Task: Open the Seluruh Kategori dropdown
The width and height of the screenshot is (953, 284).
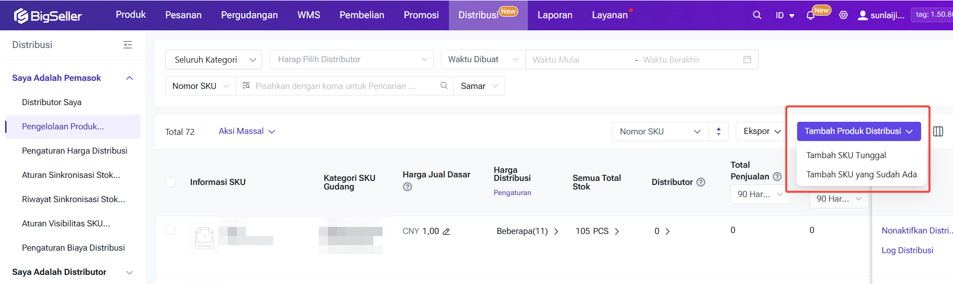Action: (x=213, y=60)
